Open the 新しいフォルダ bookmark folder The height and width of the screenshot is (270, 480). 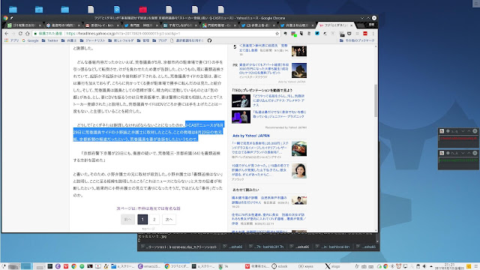click(x=120, y=40)
